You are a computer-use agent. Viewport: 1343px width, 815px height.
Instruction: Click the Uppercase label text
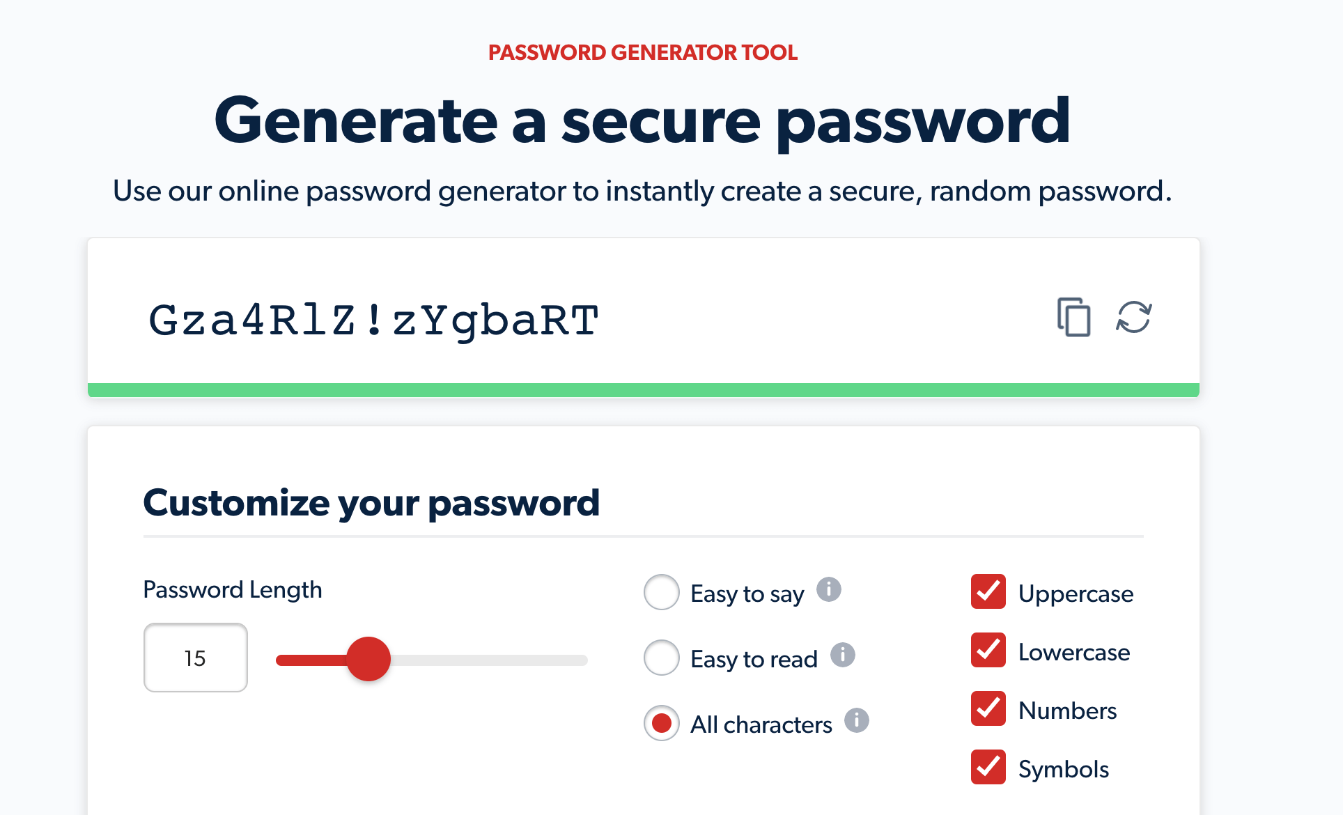click(x=1076, y=593)
